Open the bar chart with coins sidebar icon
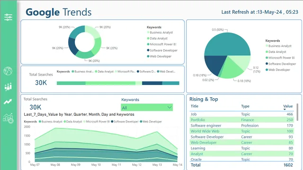Viewport: 303px width, 170px height. [x=8, y=86]
